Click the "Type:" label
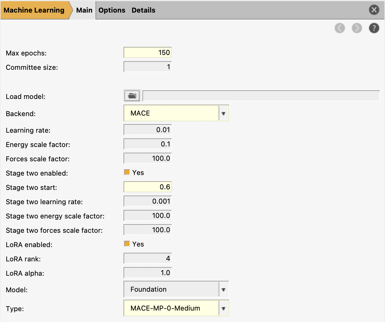This screenshot has height=322, width=385. [15, 309]
